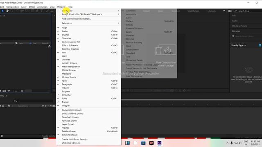This screenshot has width=262, height=147.
Task: Toggle the Motion Sketch panel
Action: (x=88, y=77)
